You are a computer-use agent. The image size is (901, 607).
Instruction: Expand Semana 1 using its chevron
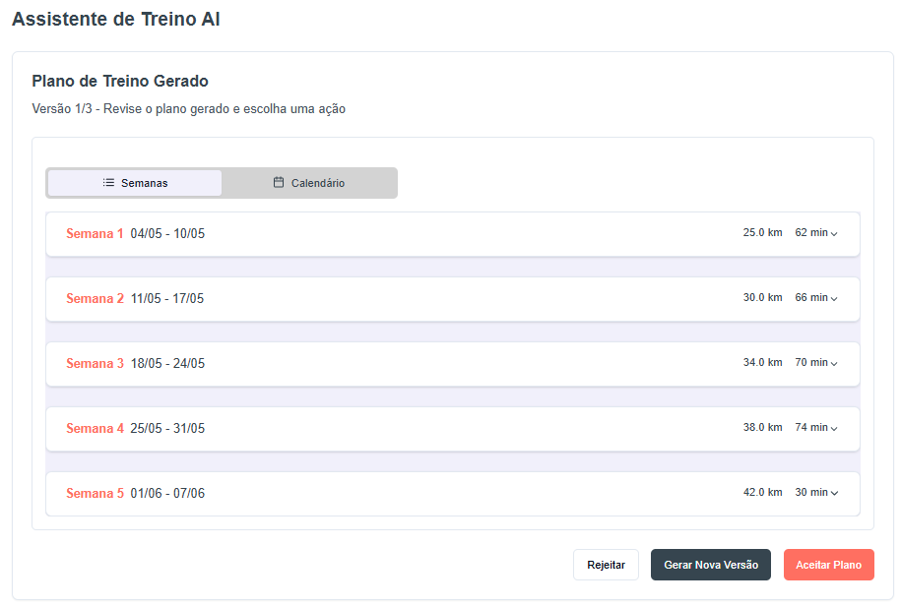tap(834, 234)
